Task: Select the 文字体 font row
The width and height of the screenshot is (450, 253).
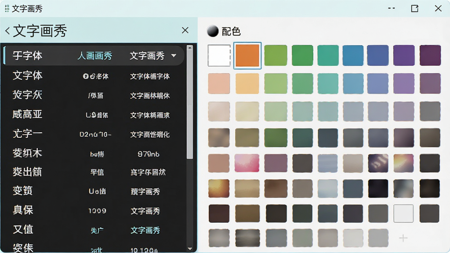Action: (94, 76)
